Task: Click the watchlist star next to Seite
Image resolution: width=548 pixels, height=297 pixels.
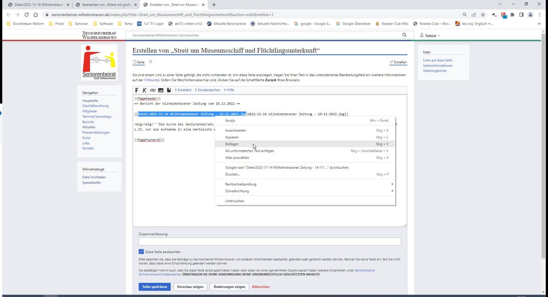Action: 150,62
